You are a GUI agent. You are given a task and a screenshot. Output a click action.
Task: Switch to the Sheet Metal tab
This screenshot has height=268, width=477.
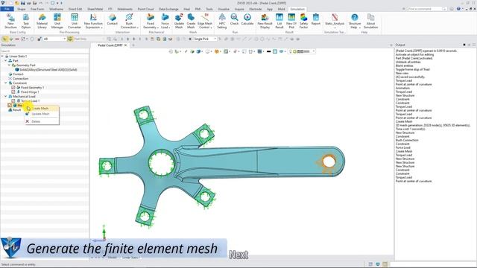tap(95, 9)
